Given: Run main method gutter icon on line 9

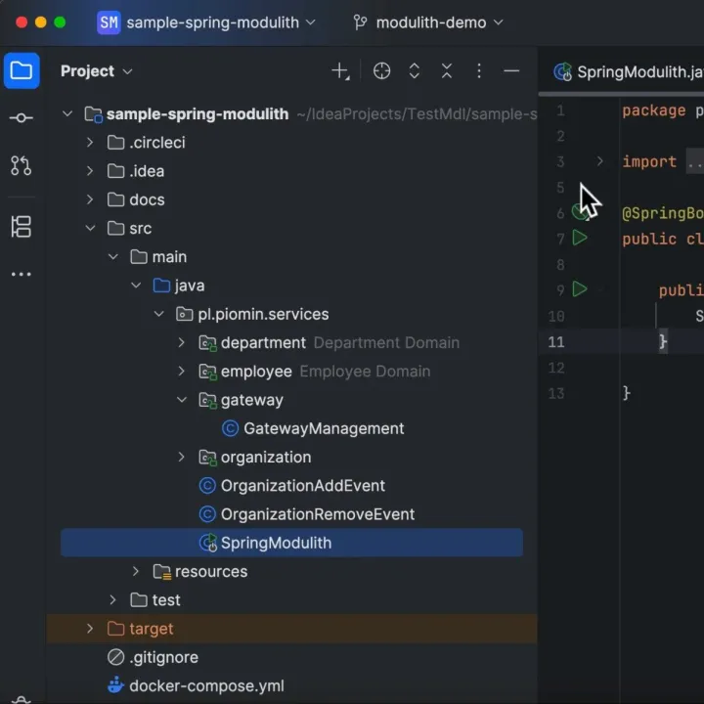Looking at the screenshot, I should point(580,289).
